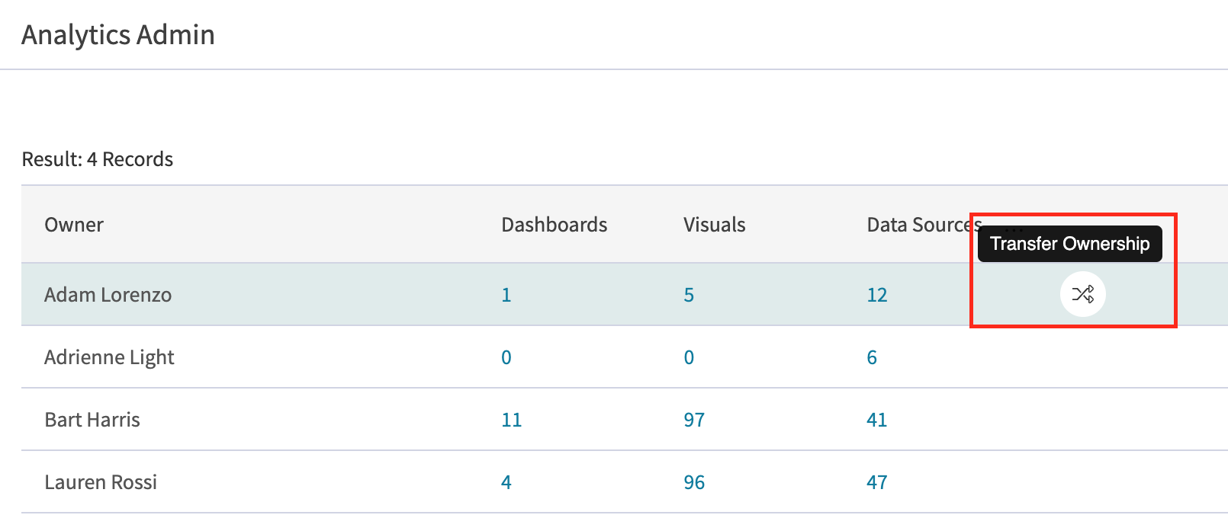Open Adam Lorenzo's dashboards count link
The image size is (1228, 515).
tap(506, 295)
